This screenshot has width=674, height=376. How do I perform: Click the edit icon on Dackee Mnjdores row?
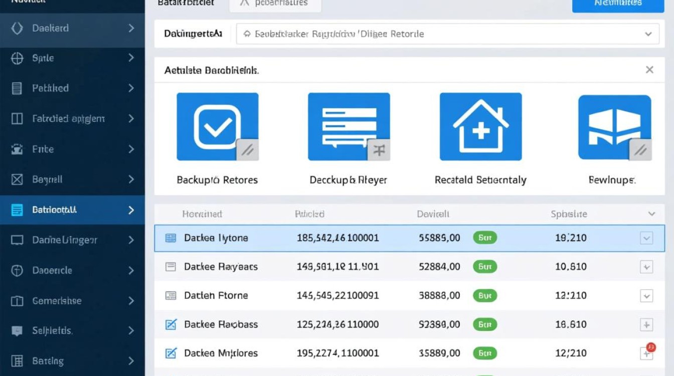171,353
